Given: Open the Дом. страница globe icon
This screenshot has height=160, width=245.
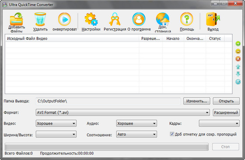Looking at the screenshot, I should pyautogui.click(x=162, y=19).
